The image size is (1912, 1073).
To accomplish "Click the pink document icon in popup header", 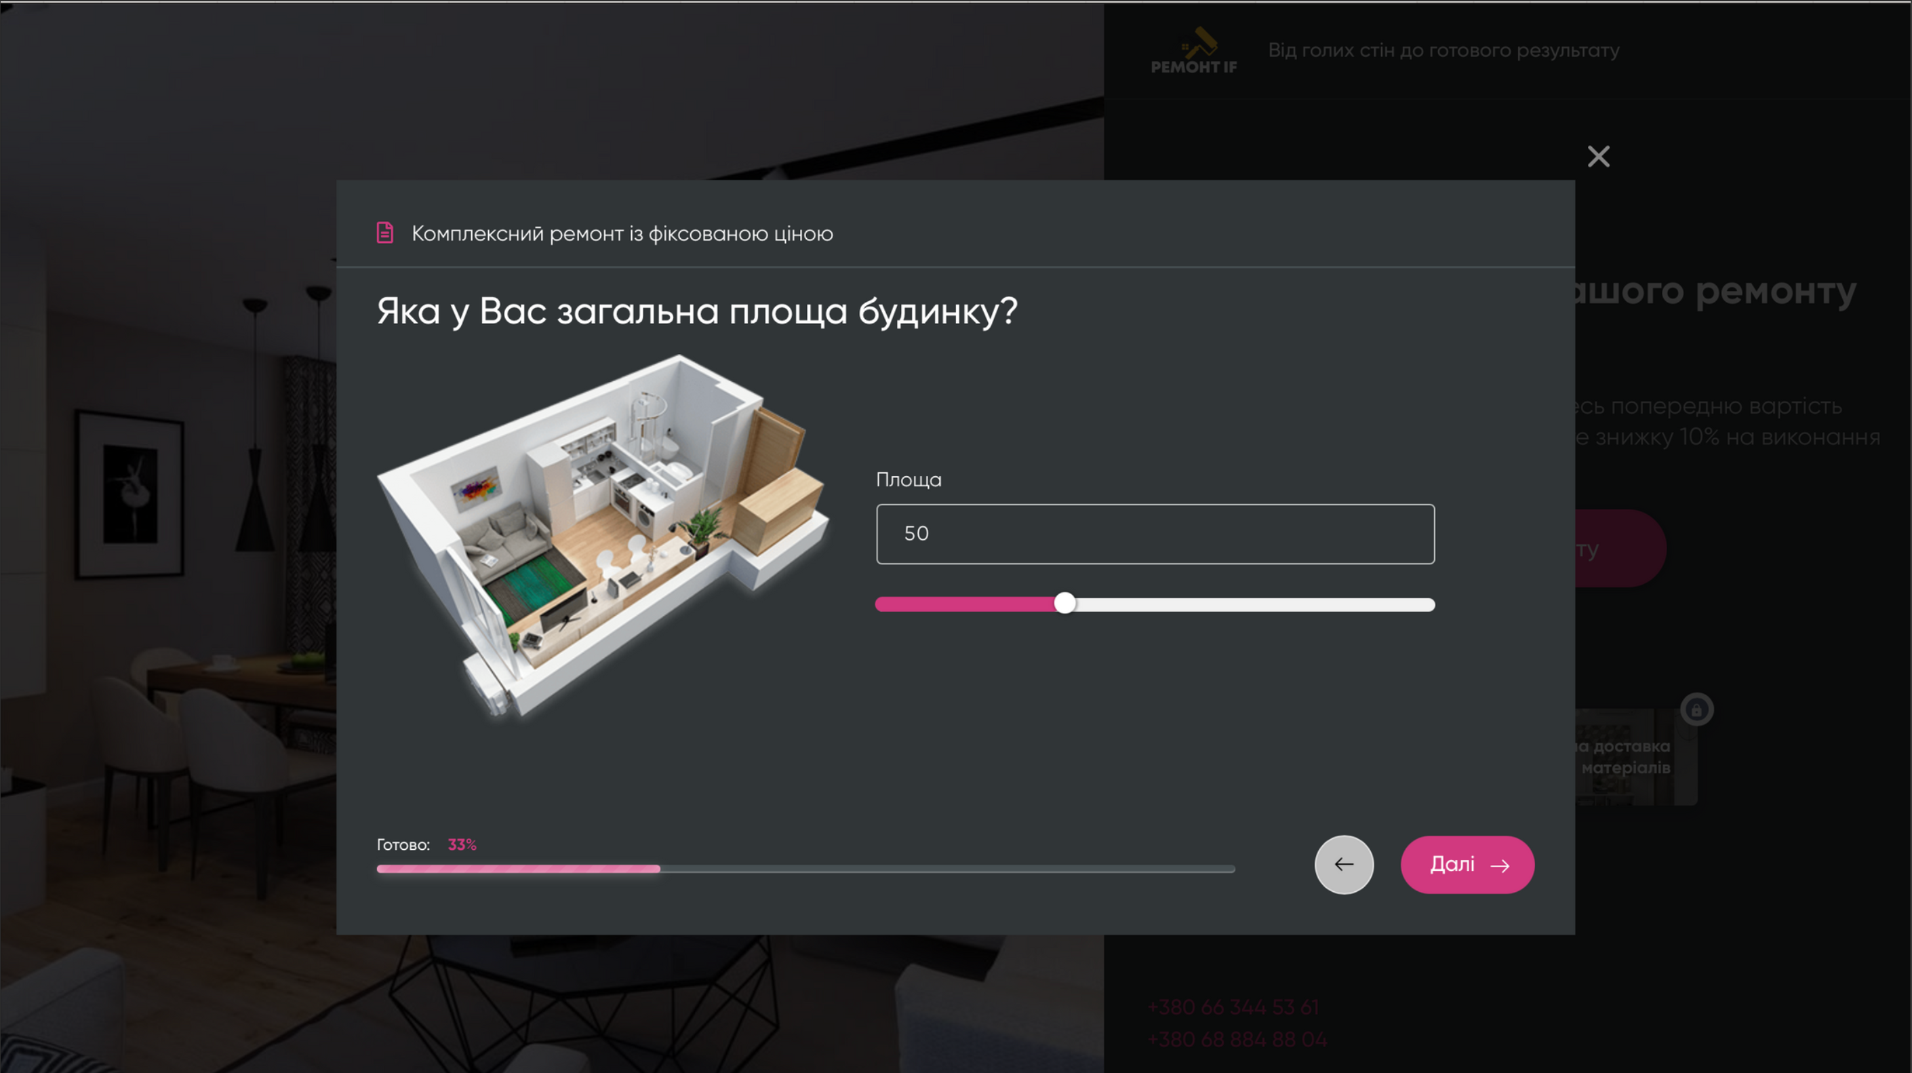I will point(384,233).
